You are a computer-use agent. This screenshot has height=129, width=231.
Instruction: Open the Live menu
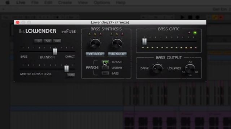(21, 3)
